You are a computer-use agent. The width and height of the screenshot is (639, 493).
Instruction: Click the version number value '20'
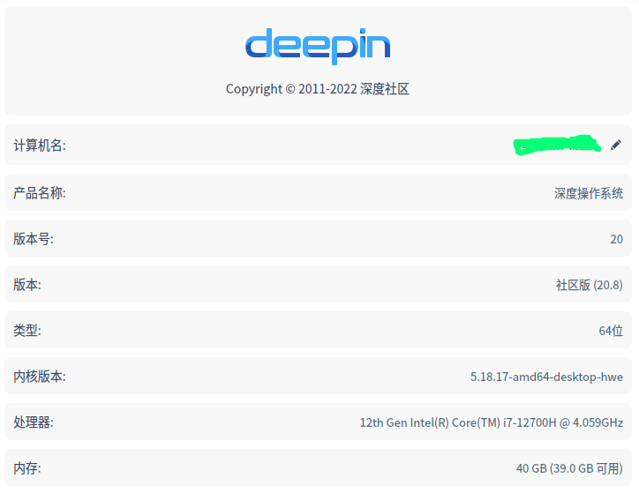tap(617, 239)
